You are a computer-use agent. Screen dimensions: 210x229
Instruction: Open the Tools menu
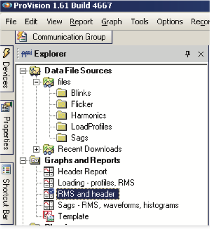tap(139, 22)
